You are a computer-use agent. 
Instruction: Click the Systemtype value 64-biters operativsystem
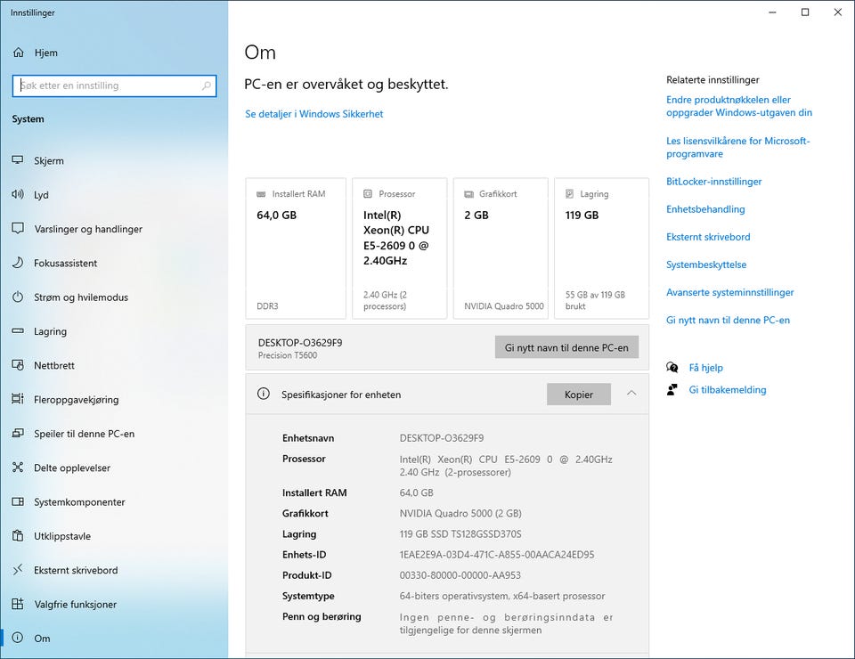[x=501, y=597]
